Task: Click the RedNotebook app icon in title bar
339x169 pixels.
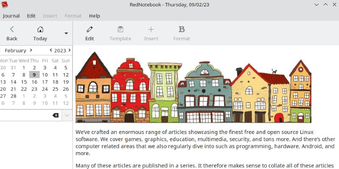Action: 4,5
